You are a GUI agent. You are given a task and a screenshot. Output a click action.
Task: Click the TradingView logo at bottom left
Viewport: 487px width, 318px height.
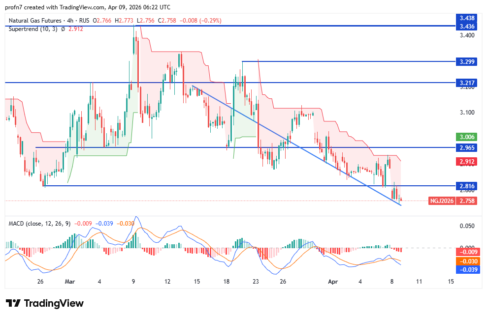pos(45,303)
